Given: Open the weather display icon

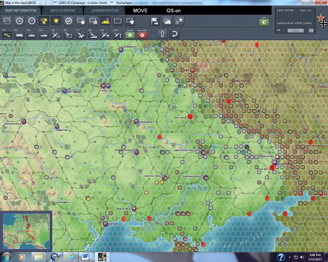Looking at the screenshot, I should point(167,21).
